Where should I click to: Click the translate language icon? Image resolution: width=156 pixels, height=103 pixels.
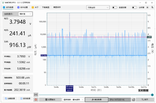[152, 7]
